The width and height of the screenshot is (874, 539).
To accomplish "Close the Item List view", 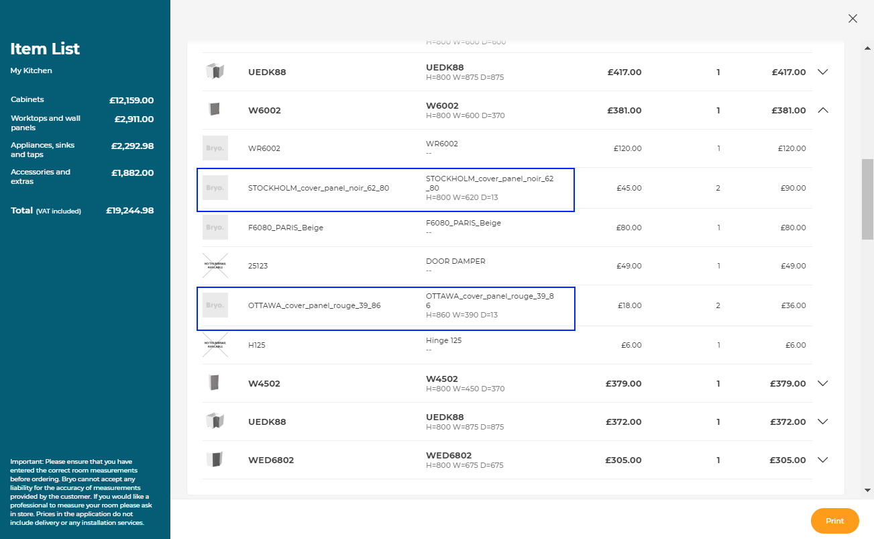I will [x=853, y=19].
